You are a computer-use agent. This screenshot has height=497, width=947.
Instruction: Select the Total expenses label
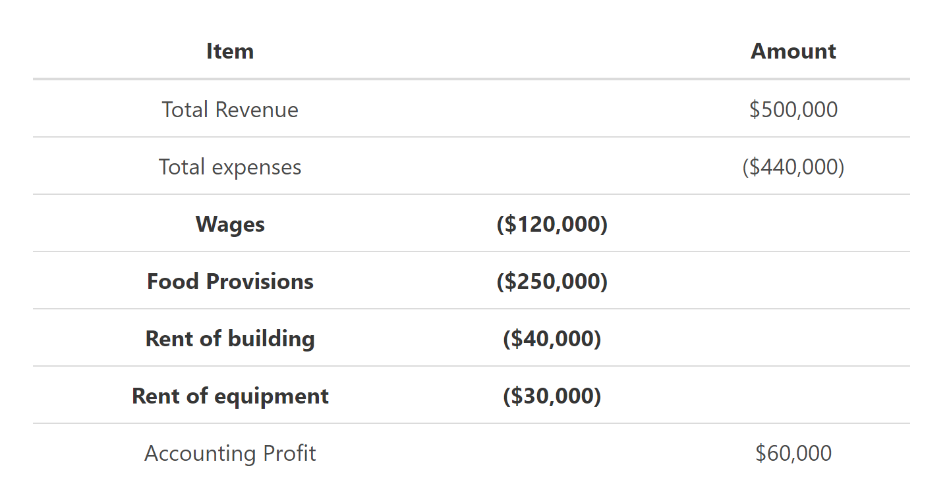click(x=230, y=167)
